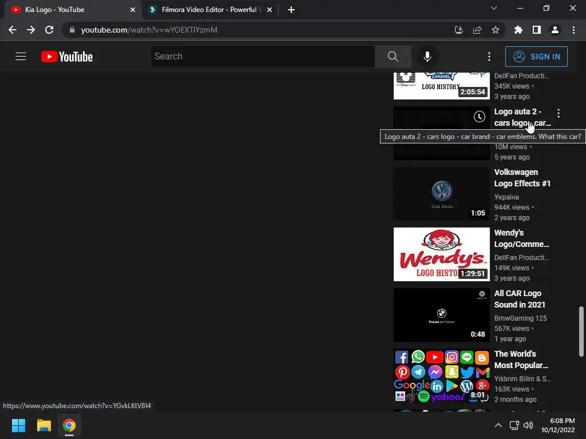
Task: Click BmwGaming 125 channel name
Action: (x=520, y=318)
